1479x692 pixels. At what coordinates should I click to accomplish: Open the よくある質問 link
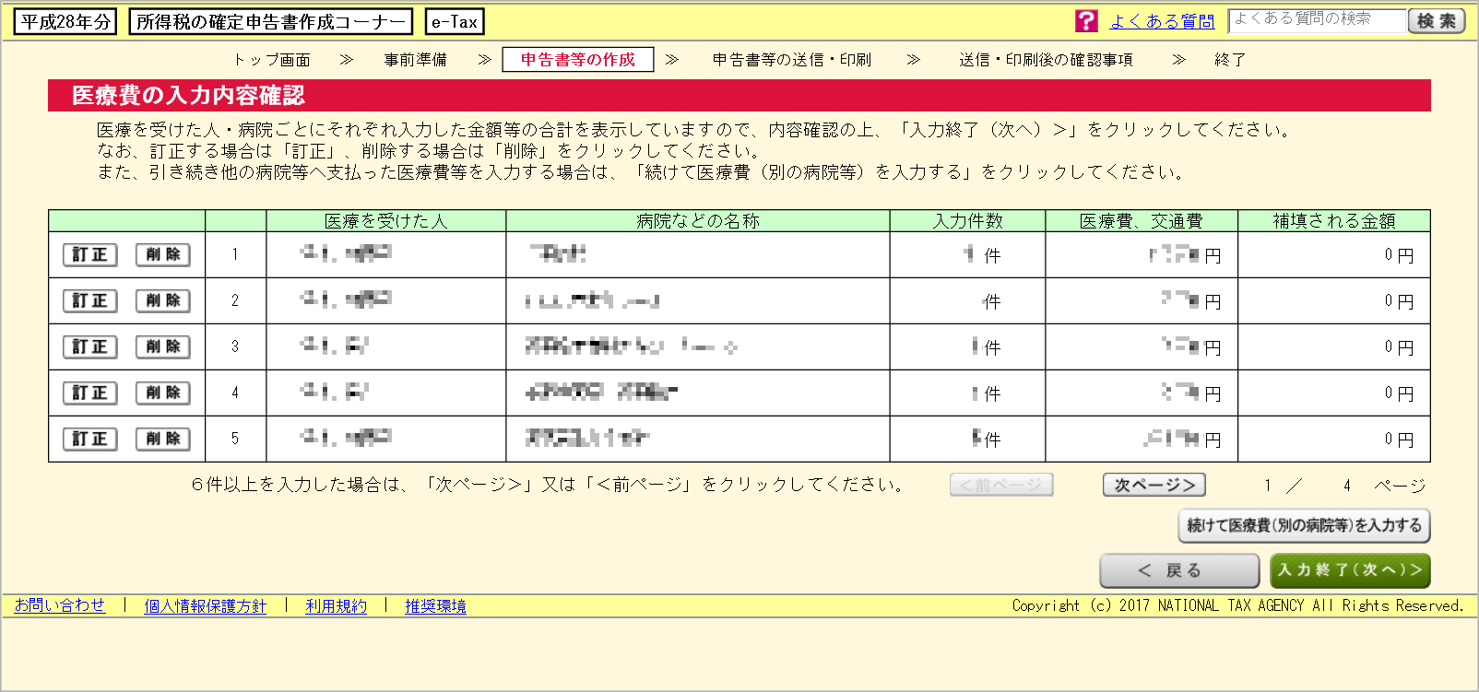1162,21
